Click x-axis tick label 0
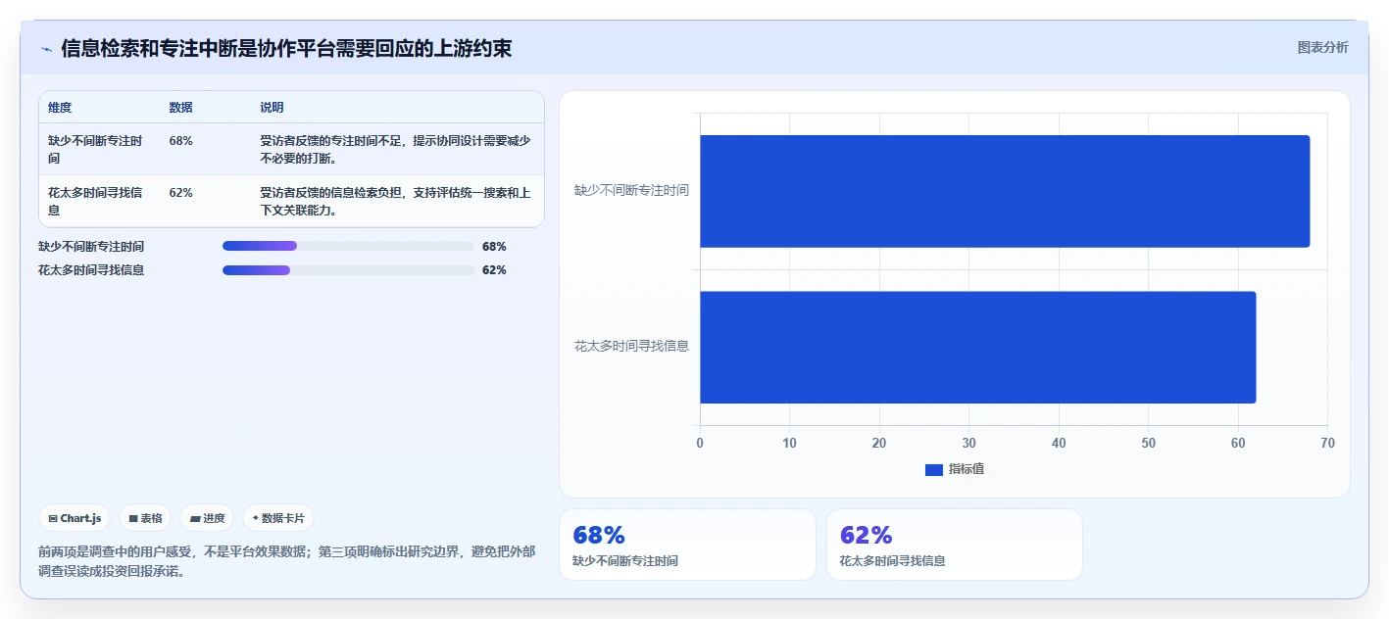 700,444
